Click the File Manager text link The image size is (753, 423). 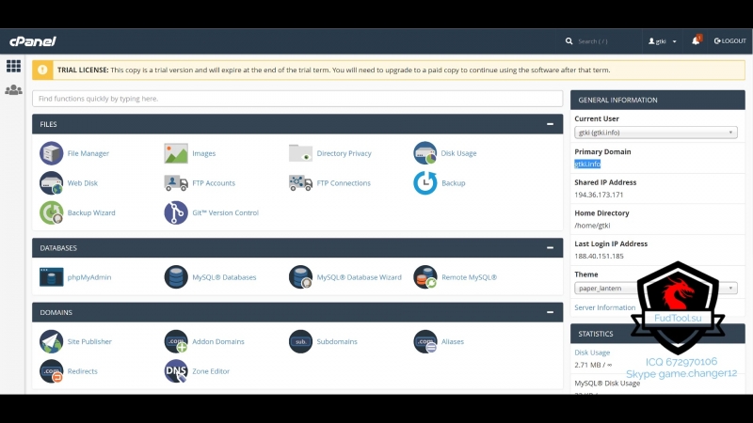click(x=88, y=153)
